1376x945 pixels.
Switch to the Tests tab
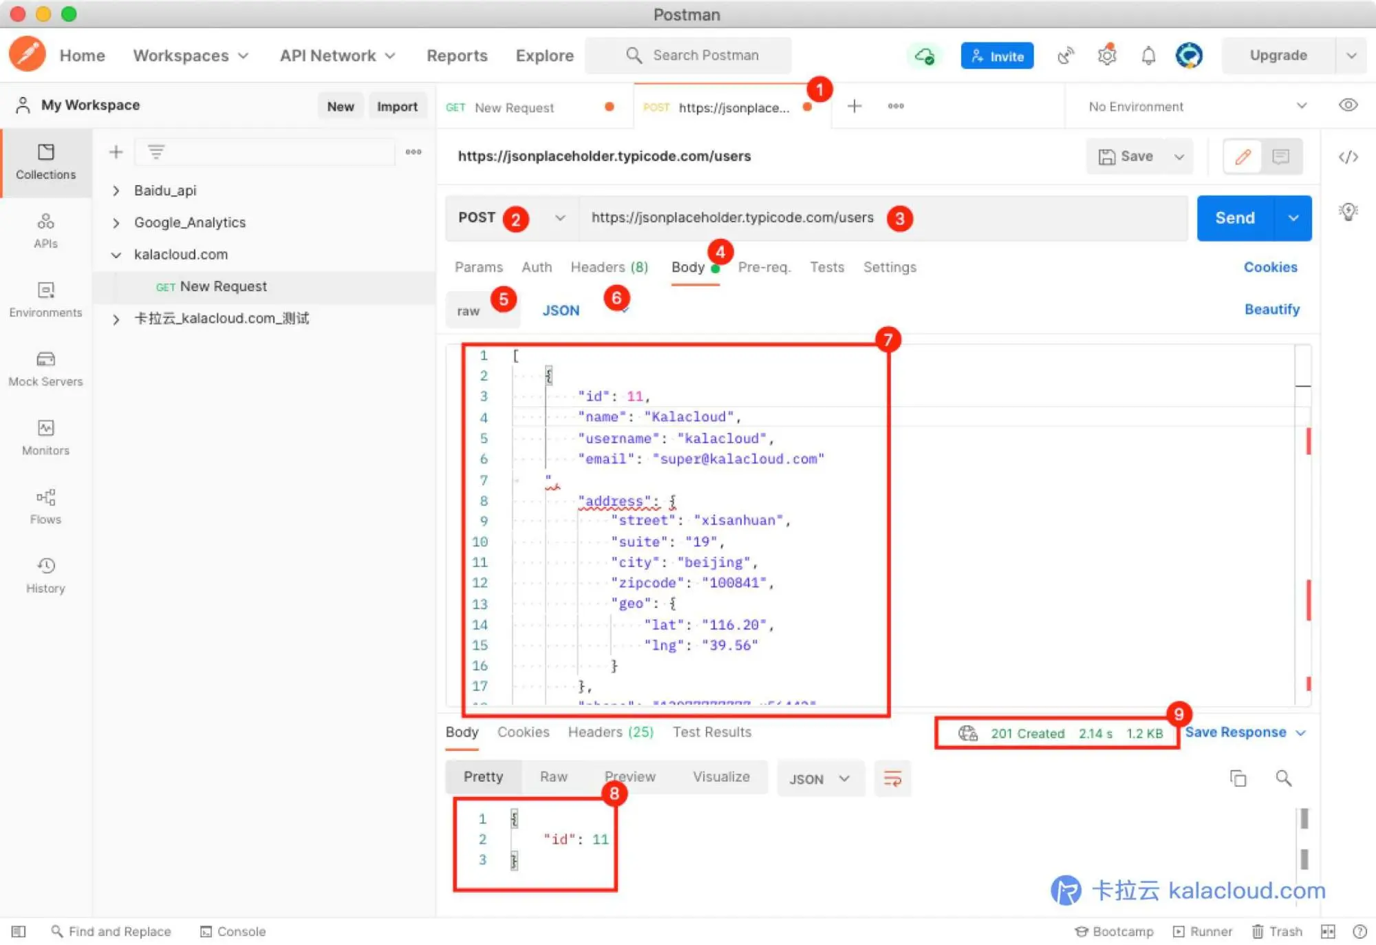click(827, 267)
